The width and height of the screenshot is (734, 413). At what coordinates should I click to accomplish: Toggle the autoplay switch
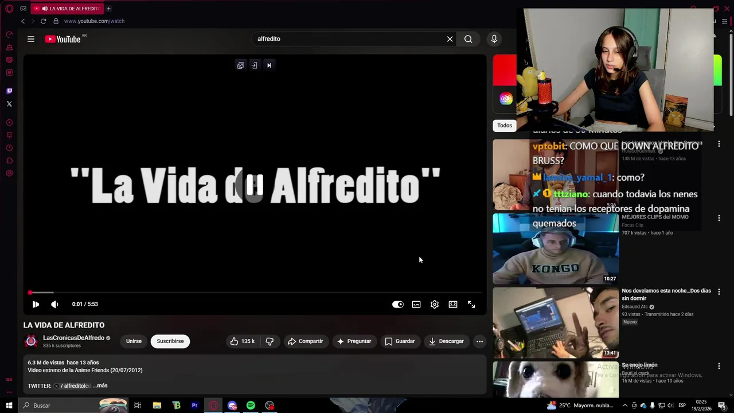click(398, 305)
